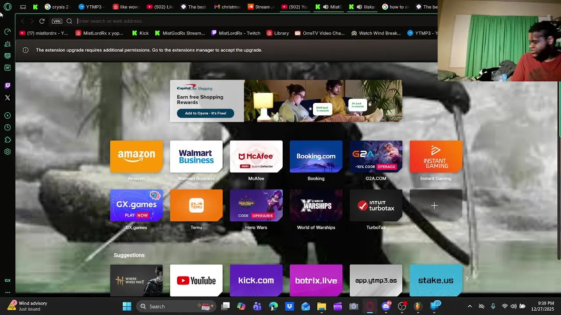Open '(17) mistlordrx' YouTube bookmark
561x315 pixels.
coord(43,33)
